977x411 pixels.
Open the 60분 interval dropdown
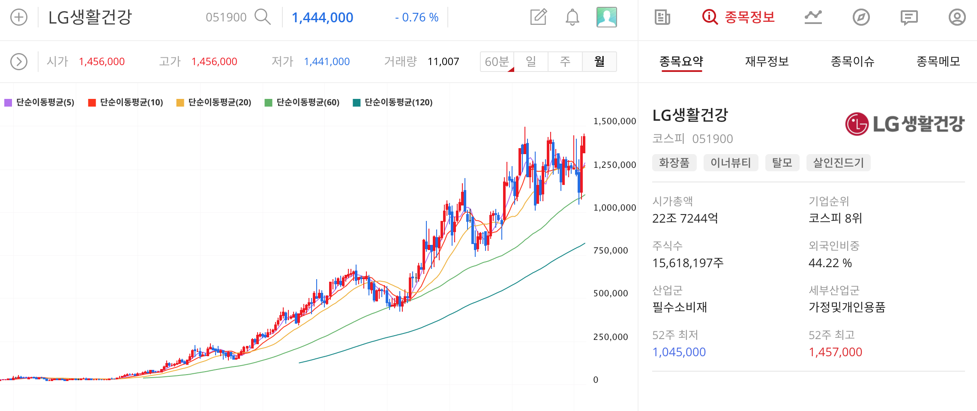[497, 62]
